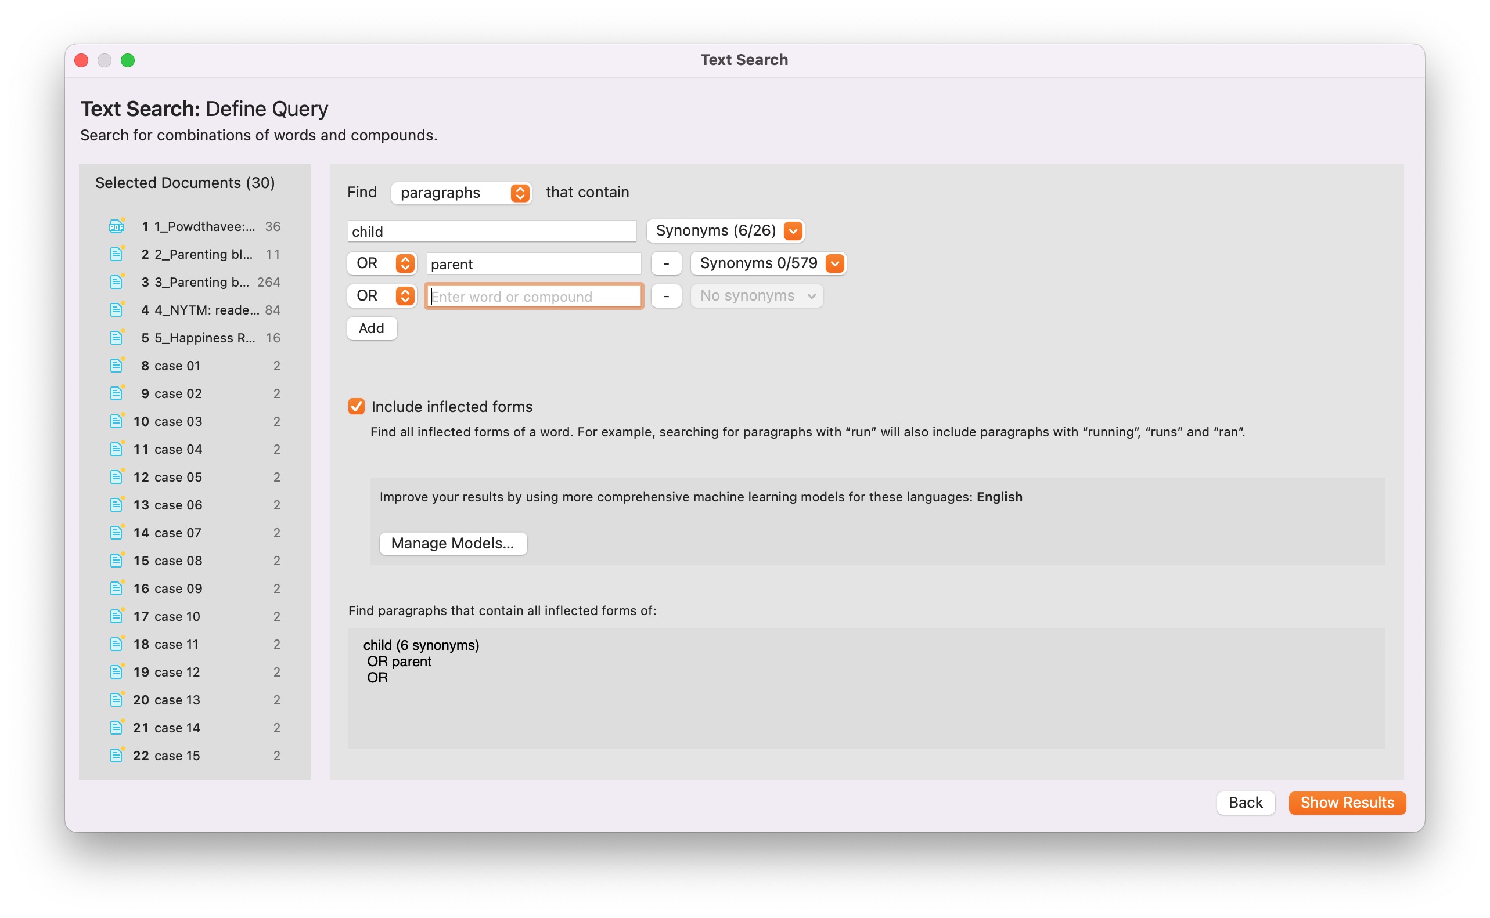Uncheck Include inflected forms checkbox
The image size is (1490, 918).
pyautogui.click(x=357, y=406)
